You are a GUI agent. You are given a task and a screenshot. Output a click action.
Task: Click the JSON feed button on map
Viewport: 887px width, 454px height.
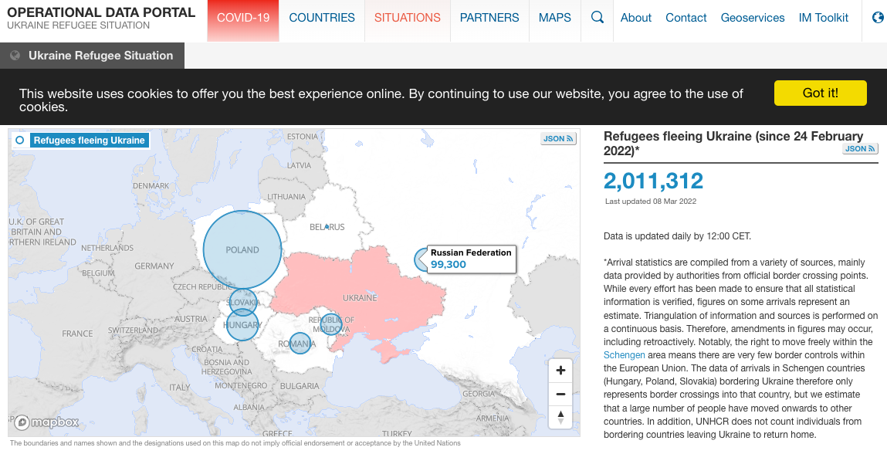pos(558,139)
